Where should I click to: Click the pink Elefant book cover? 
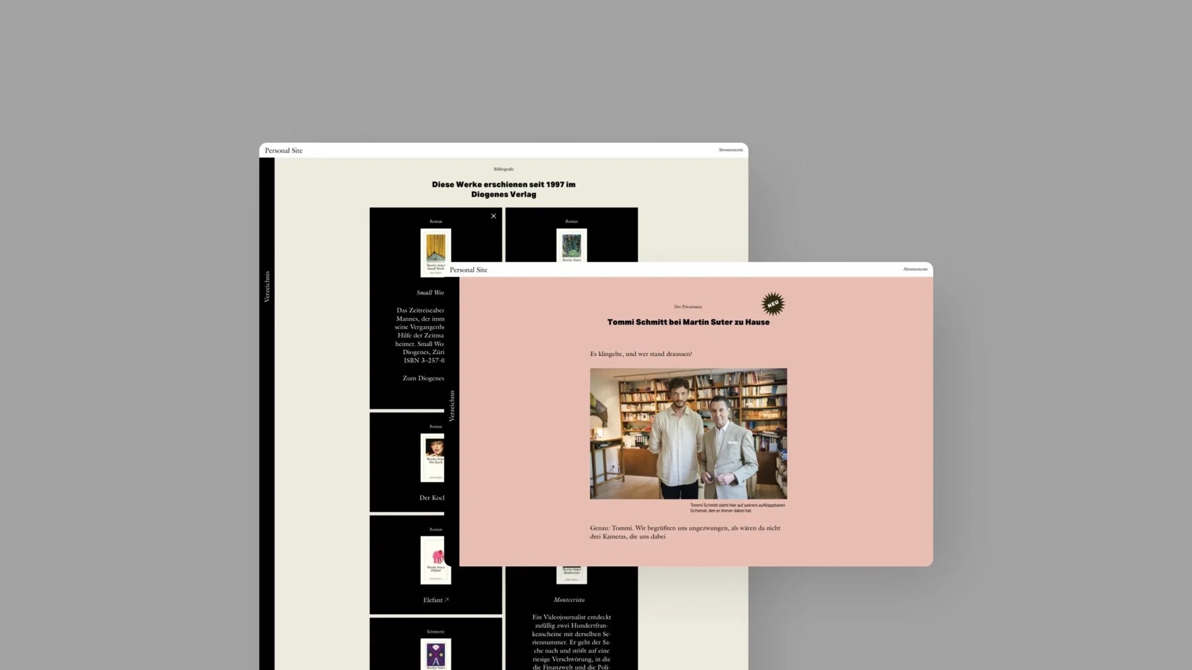coord(435,560)
